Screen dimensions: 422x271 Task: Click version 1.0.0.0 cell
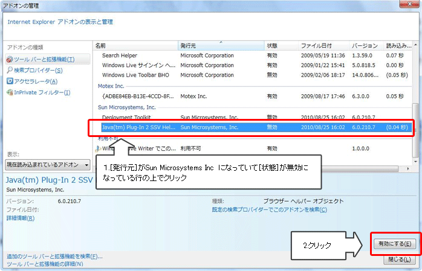[x=360, y=148]
